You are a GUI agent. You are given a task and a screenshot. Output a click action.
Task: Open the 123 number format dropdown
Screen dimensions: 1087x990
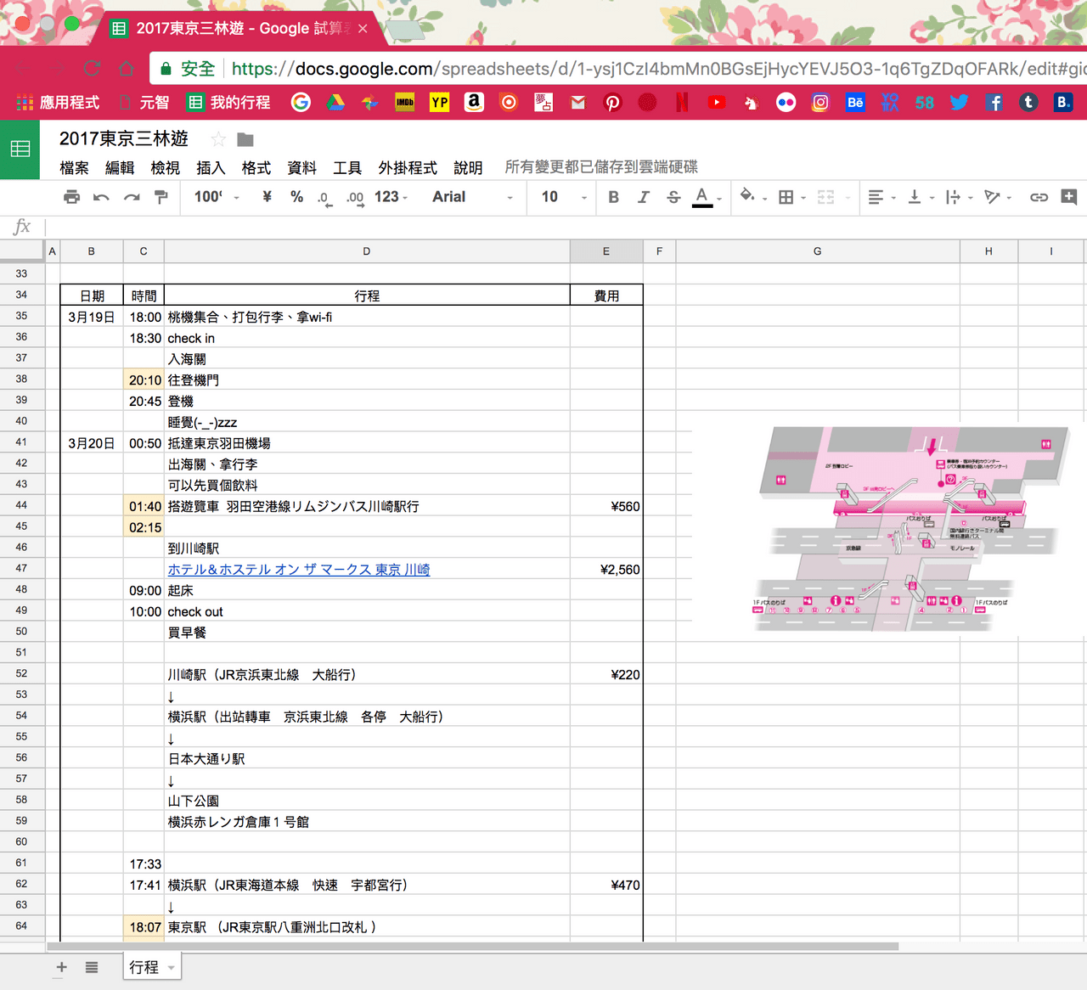click(391, 197)
